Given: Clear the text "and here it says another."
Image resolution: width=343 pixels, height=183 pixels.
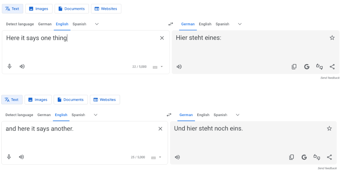Looking at the screenshot, I should pos(160,128).
